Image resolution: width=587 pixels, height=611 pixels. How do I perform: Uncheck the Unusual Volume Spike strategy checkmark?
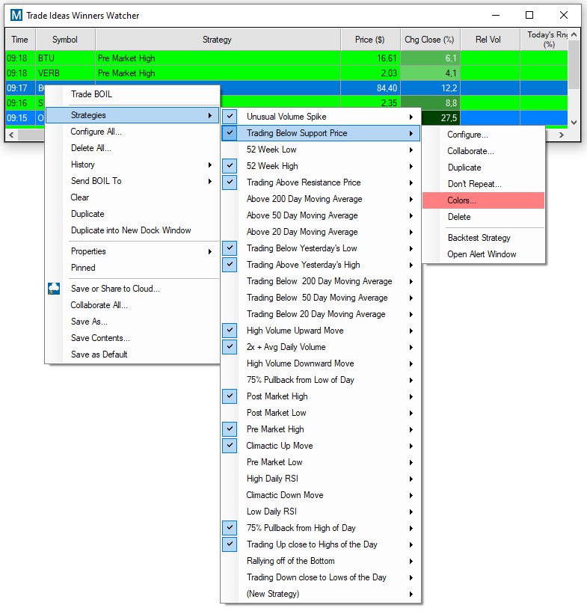click(x=230, y=117)
